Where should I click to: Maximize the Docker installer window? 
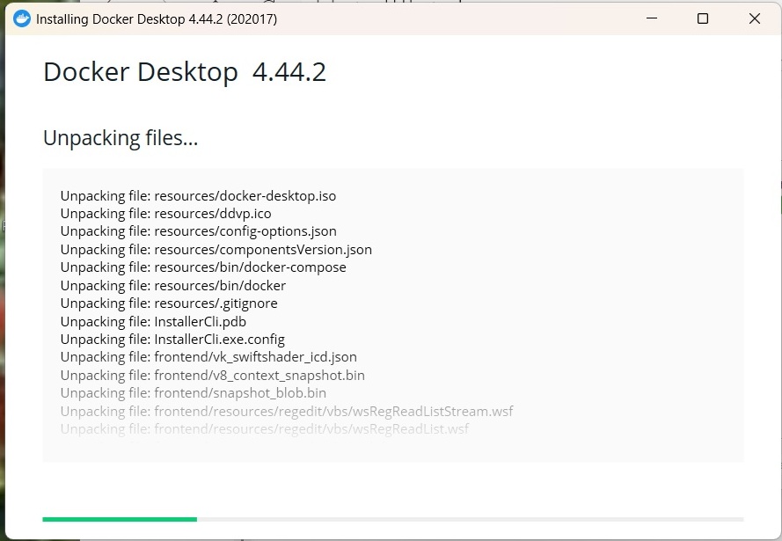pos(703,18)
